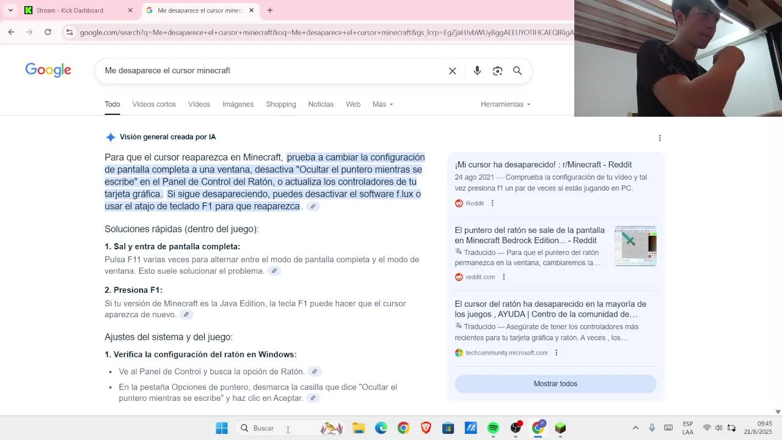This screenshot has height=440, width=782.
Task: Switch to the 'Noticias' results tab
Action: [x=321, y=105]
